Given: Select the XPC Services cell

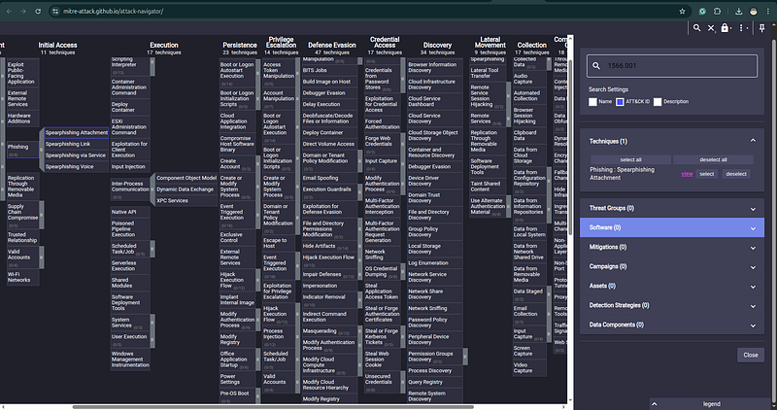Looking at the screenshot, I should point(186,201).
